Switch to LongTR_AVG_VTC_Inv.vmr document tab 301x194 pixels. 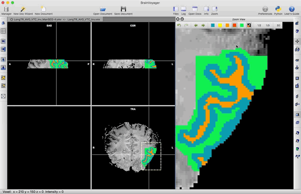click(x=83, y=20)
